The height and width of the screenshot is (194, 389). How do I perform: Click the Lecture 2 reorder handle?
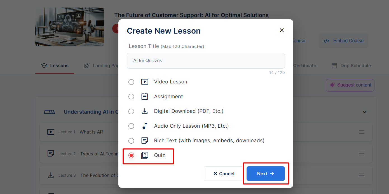[x=362, y=154]
